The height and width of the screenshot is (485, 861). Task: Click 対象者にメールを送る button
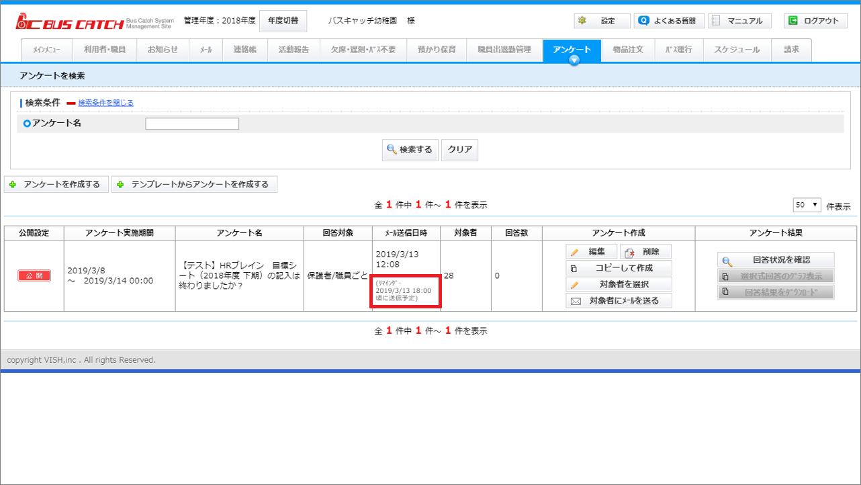coord(619,300)
